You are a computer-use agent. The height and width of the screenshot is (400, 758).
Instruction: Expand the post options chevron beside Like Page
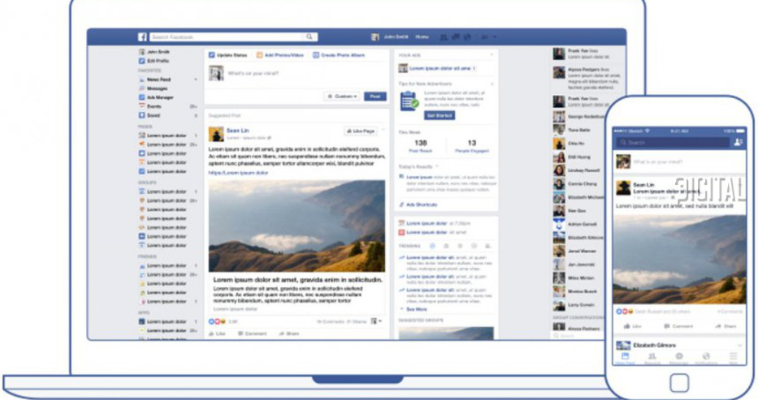383,130
